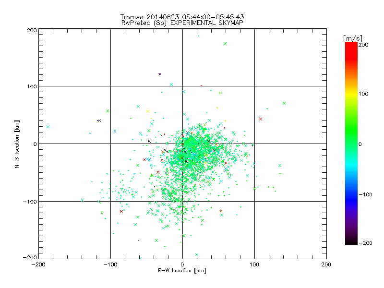Click the lone red X marker east of 100 km
The width and height of the screenshot is (384, 288).
tap(261, 119)
